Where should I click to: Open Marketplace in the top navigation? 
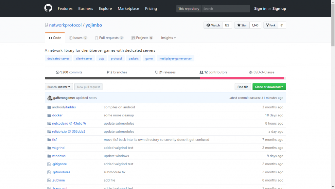[128, 9]
